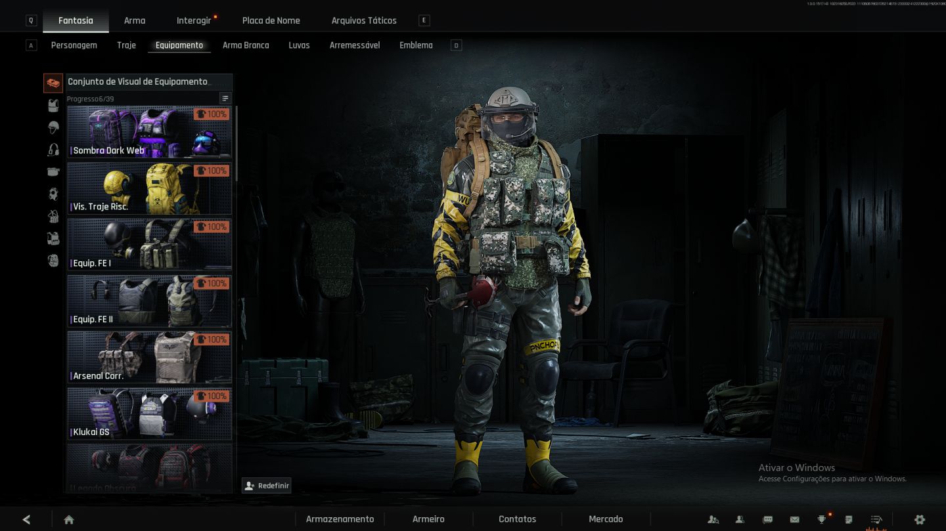The height and width of the screenshot is (531, 946).
Task: Open the Arquivos Táticos tab
Action: tap(364, 20)
